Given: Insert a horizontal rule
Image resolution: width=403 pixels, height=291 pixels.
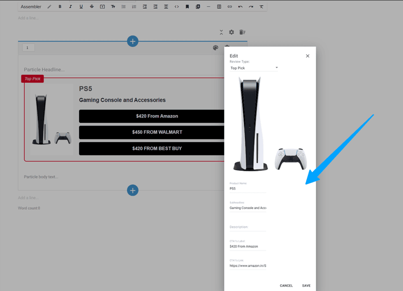Looking at the screenshot, I should 208,7.
